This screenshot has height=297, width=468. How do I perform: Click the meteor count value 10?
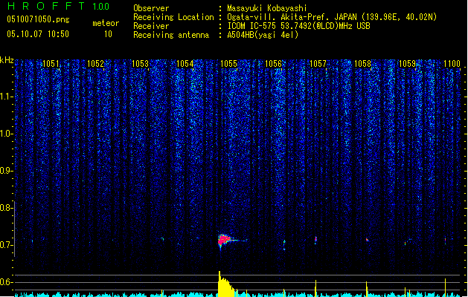(x=108, y=34)
